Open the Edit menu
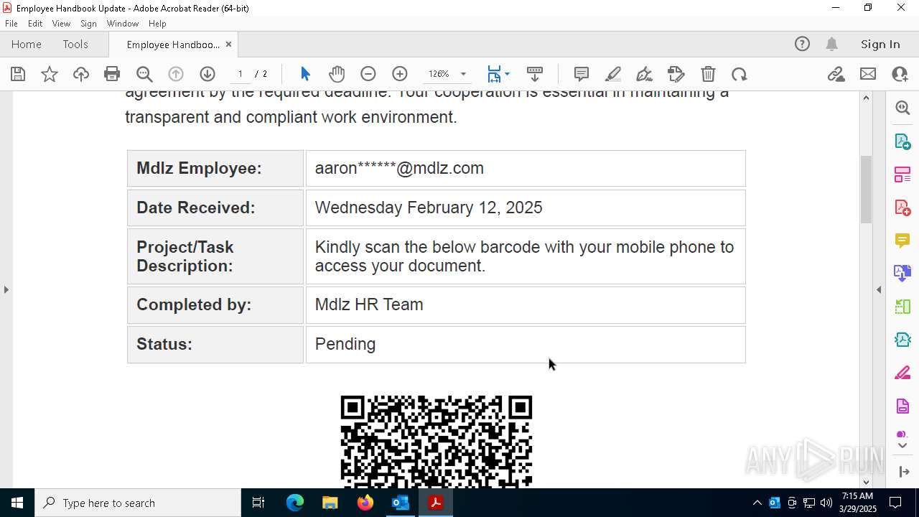Viewport: 919px width, 517px height. [35, 24]
